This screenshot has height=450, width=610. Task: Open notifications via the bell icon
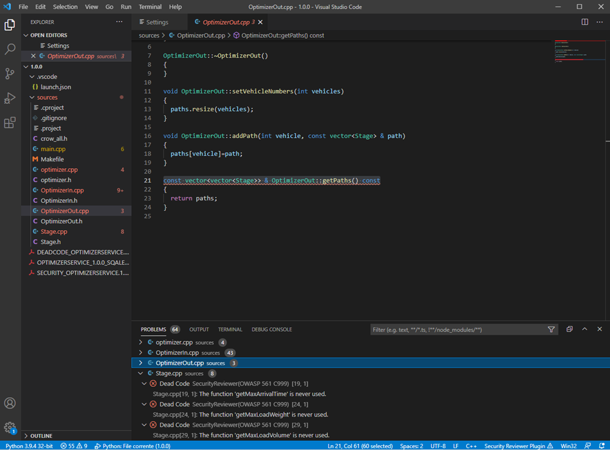(602, 445)
